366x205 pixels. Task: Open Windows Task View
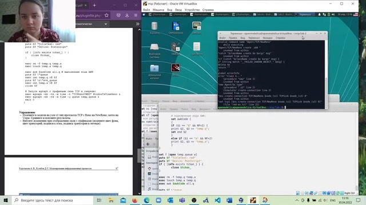point(99,200)
